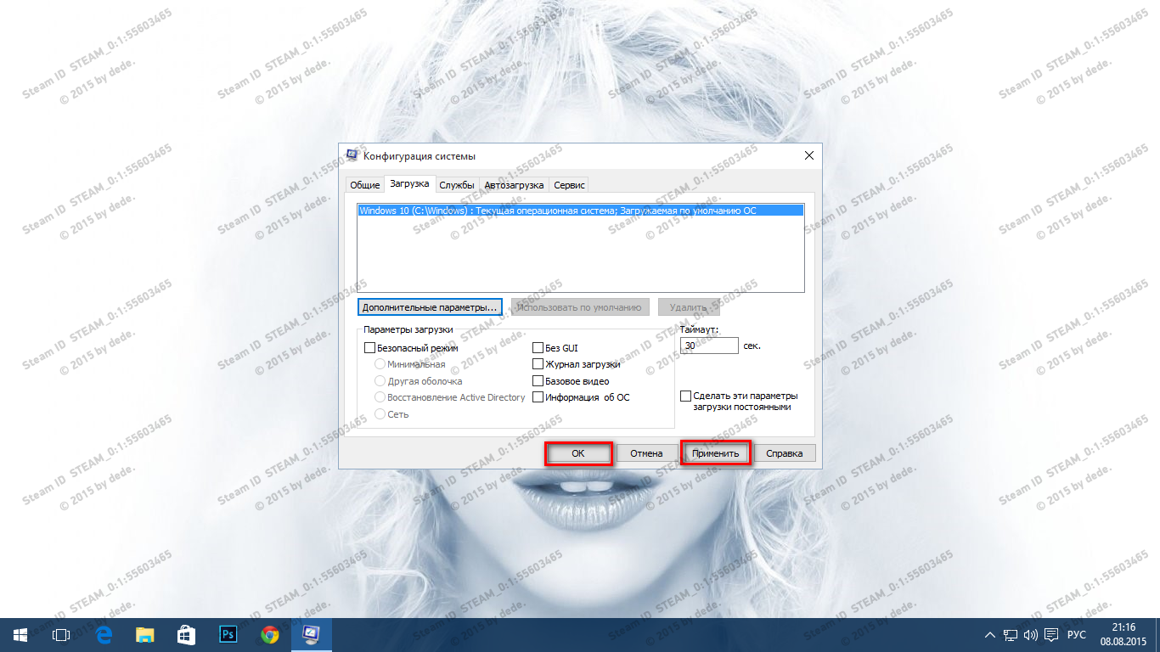
Task: Open the clock showing 21:16
Action: (x=1123, y=634)
